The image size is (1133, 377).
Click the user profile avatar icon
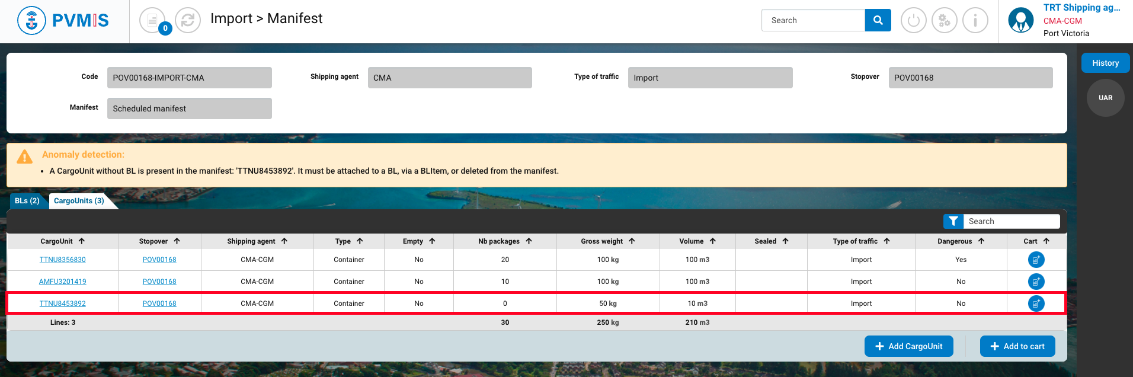point(1020,21)
